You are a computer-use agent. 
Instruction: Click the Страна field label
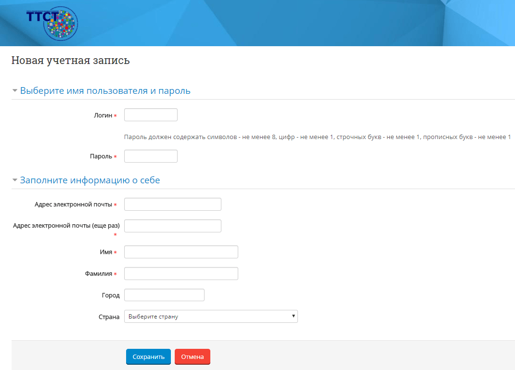pos(110,317)
